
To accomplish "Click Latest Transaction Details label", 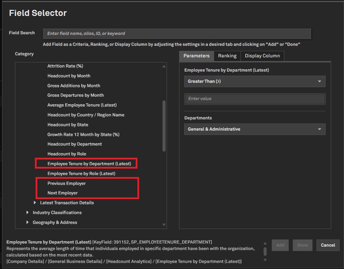I will tap(67, 203).
